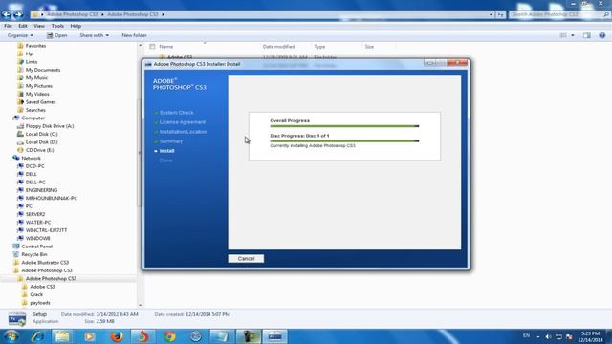
Task: Sort by Type column header
Action: pos(319,47)
